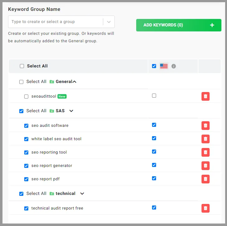Screen dimensions: 227x226
Task: Uncheck white label seo audit tool
Action: pyautogui.click(x=26, y=139)
